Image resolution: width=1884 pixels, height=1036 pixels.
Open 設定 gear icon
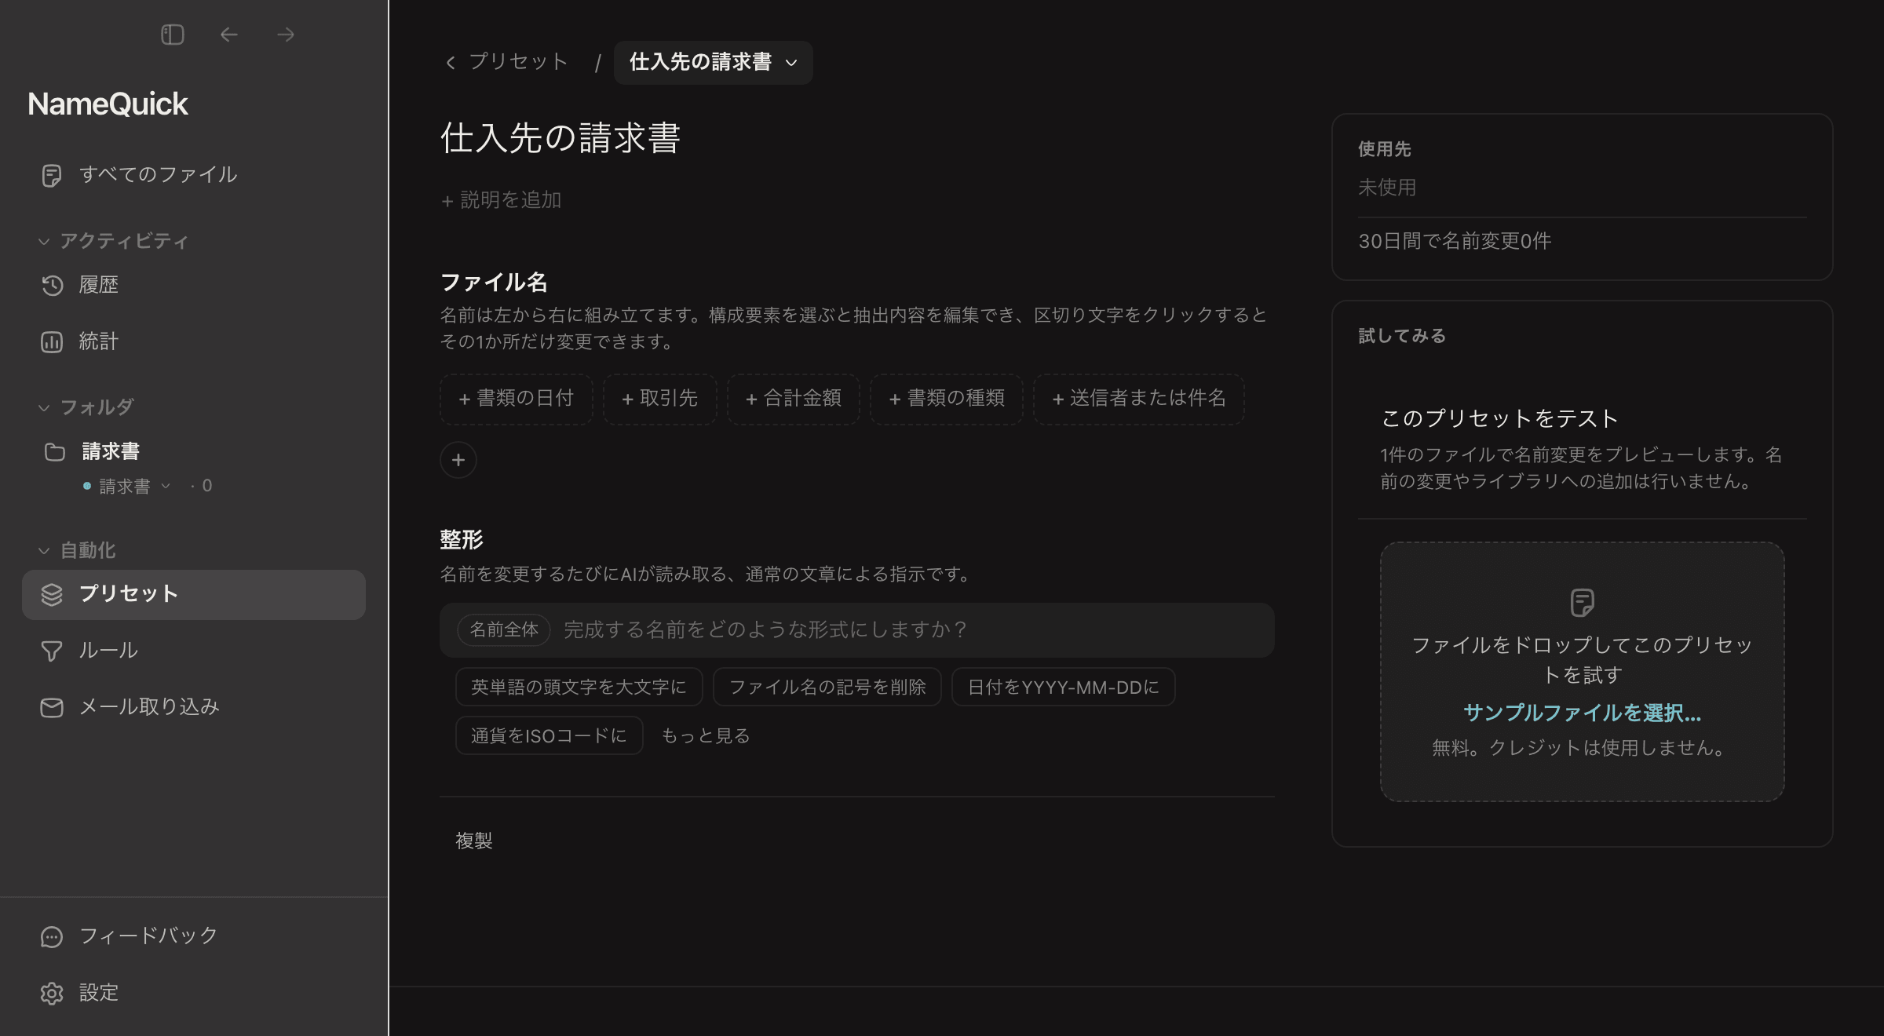[x=52, y=993]
